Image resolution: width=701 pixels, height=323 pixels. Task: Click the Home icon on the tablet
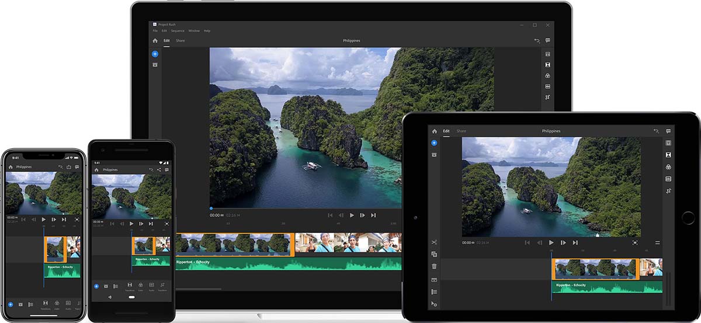(x=434, y=131)
